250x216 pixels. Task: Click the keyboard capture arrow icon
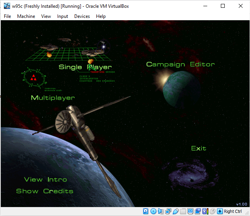220,211
